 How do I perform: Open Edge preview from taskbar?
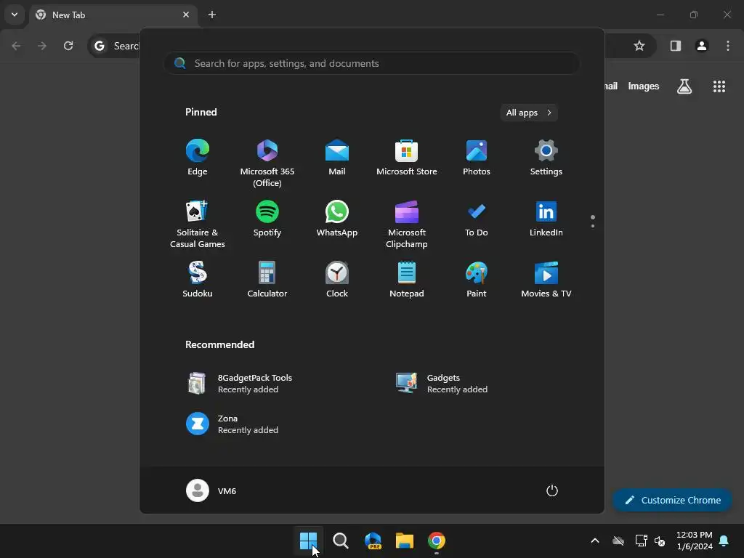373,541
